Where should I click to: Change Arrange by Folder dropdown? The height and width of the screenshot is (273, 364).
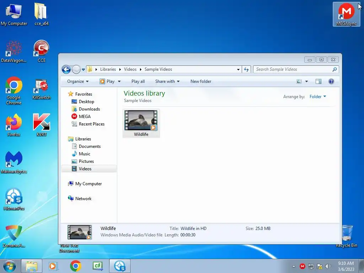click(317, 97)
